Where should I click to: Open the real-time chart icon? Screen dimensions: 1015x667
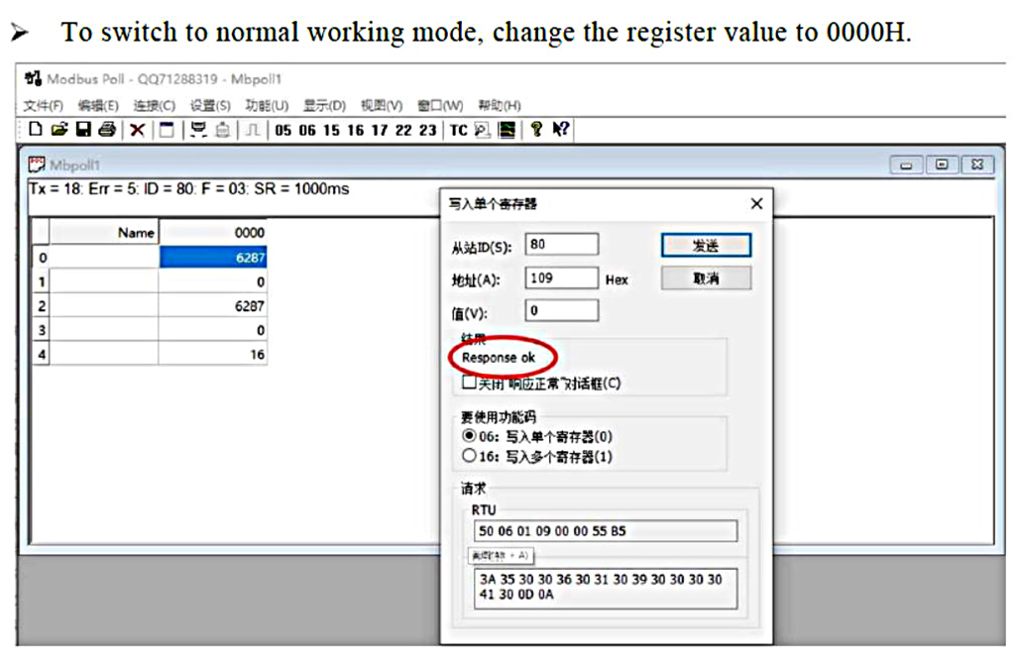[x=507, y=130]
